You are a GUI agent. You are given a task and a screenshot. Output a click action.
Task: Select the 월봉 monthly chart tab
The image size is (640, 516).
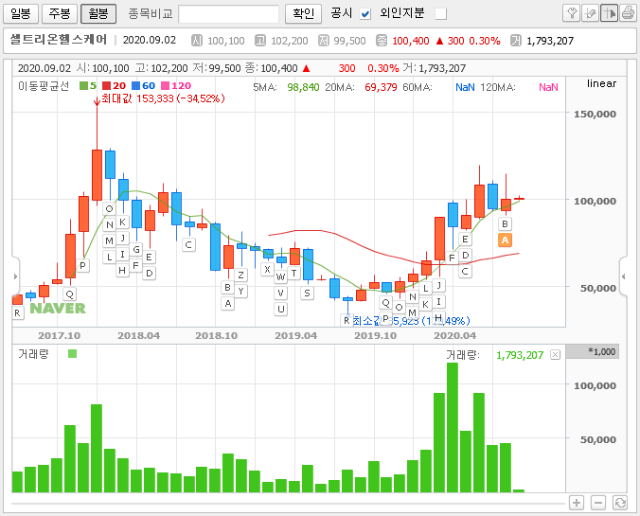click(x=98, y=13)
